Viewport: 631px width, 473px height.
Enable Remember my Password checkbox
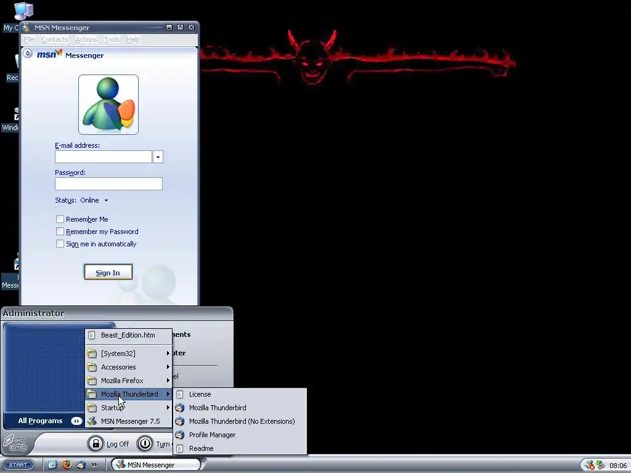coord(60,232)
